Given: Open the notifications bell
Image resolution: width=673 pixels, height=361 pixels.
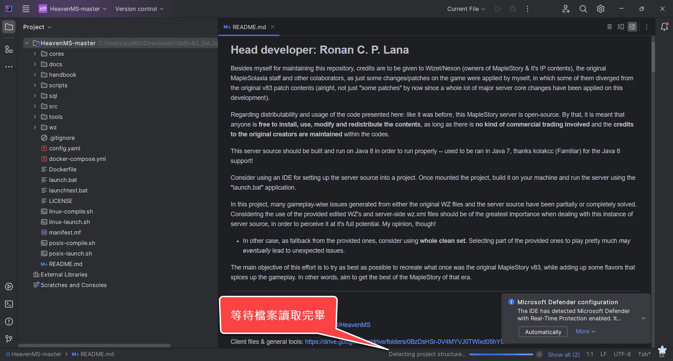Looking at the screenshot, I should click(x=664, y=27).
